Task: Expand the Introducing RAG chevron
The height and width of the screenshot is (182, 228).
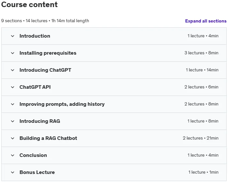Action: coord(13,121)
